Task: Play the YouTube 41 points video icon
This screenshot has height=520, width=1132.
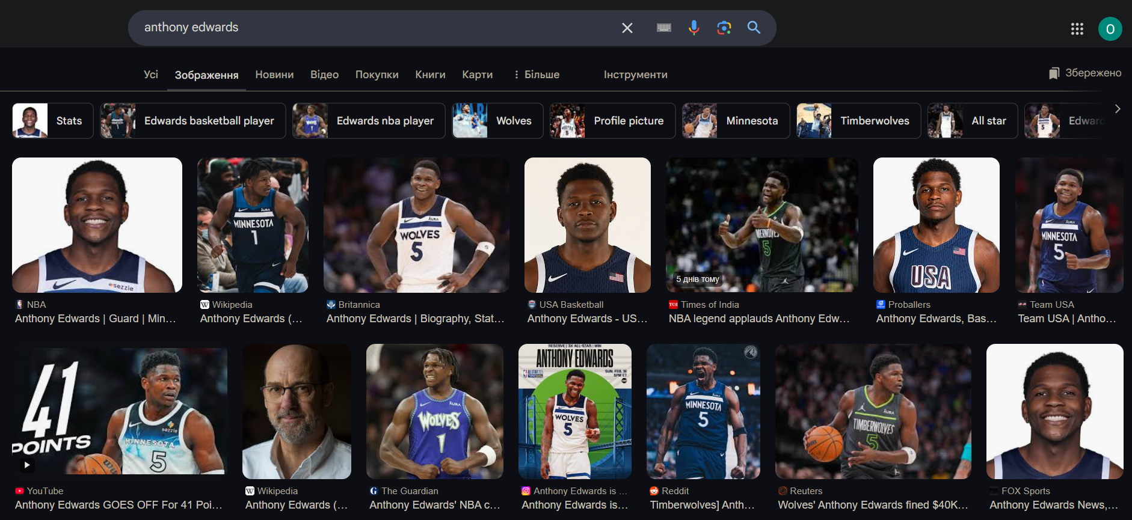Action: click(x=26, y=465)
